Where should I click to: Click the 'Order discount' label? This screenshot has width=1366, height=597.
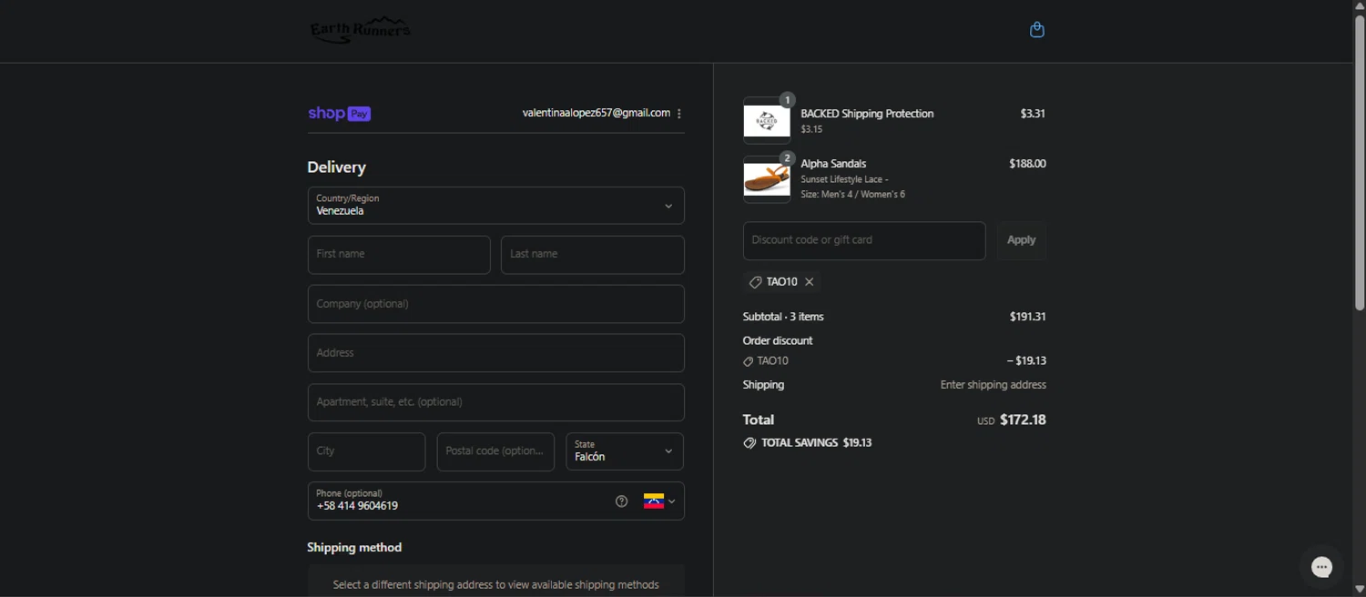[778, 340]
